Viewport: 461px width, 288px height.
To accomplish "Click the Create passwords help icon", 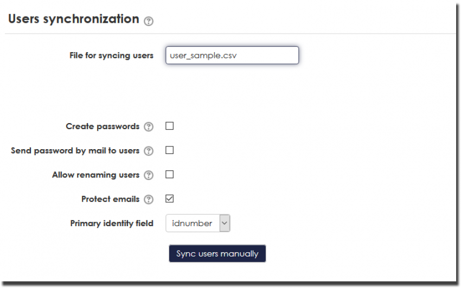I will (x=149, y=127).
